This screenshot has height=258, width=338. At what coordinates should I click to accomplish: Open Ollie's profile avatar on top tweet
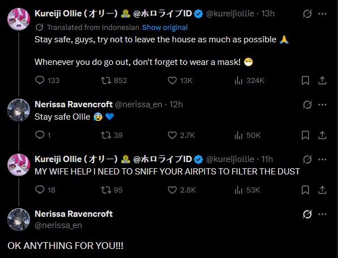(x=19, y=19)
